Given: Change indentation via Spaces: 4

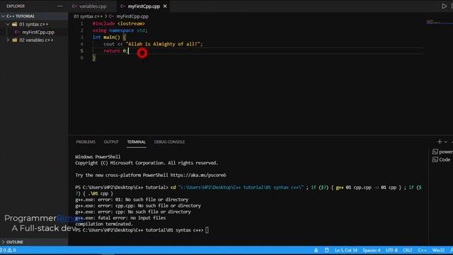Looking at the screenshot, I should coord(372,250).
